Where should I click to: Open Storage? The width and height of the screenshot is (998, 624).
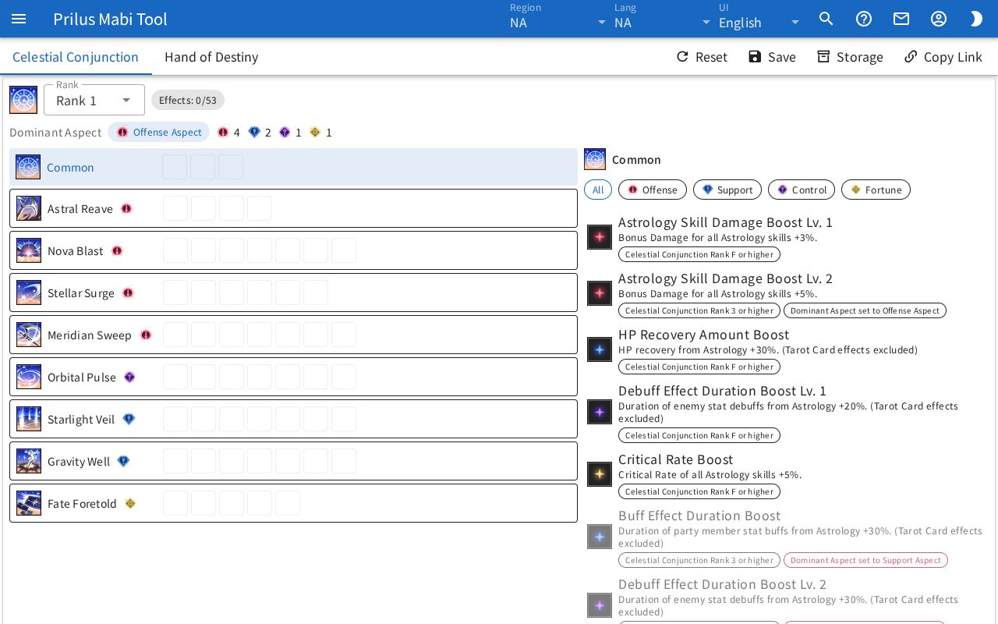click(850, 57)
